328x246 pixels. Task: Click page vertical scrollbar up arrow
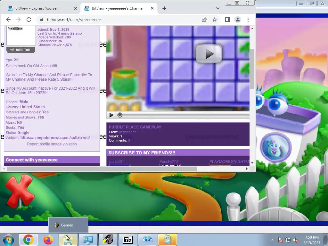tap(252, 29)
